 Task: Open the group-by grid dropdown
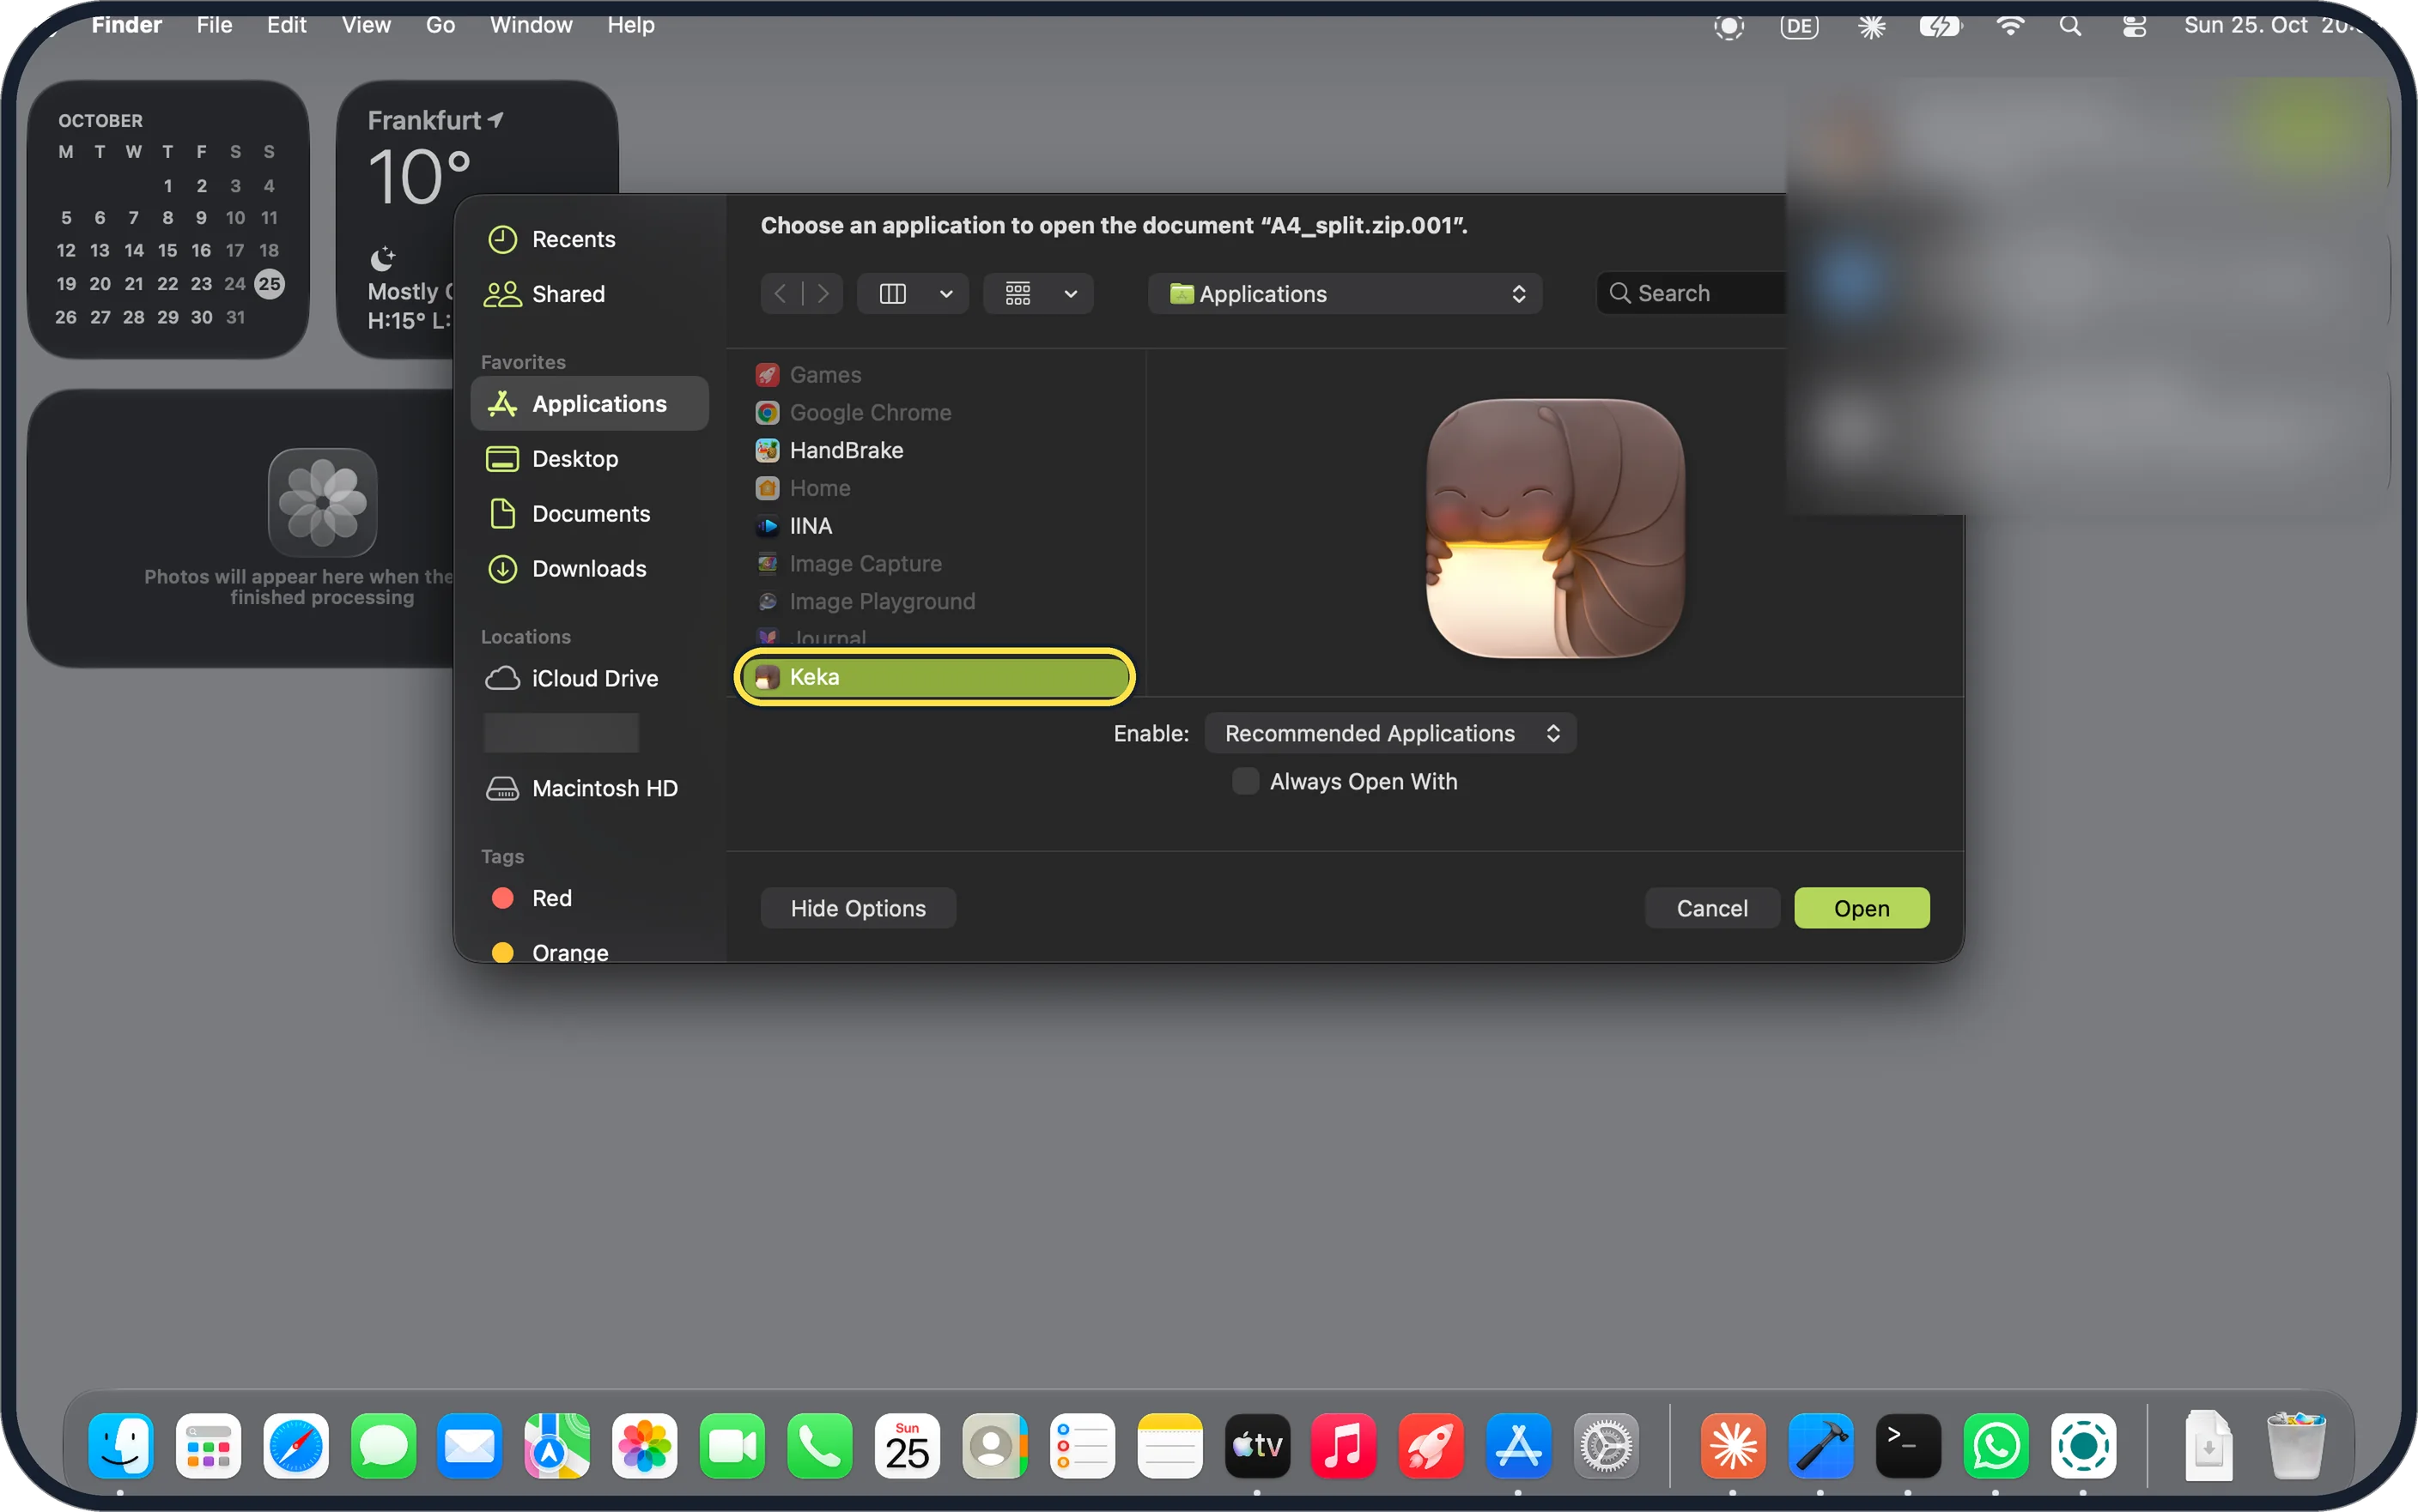click(1038, 294)
